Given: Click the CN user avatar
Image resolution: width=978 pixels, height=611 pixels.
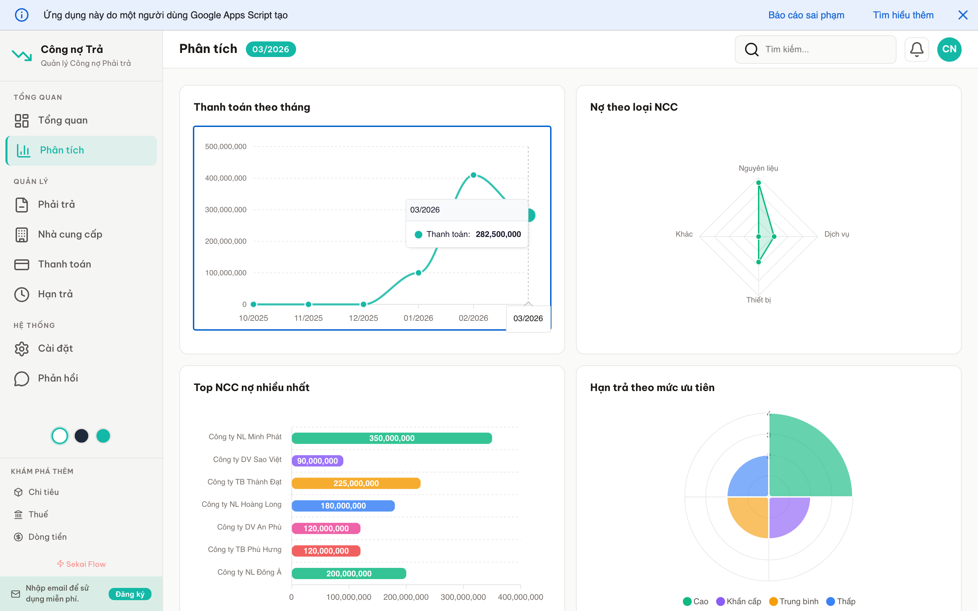Looking at the screenshot, I should 949,49.
